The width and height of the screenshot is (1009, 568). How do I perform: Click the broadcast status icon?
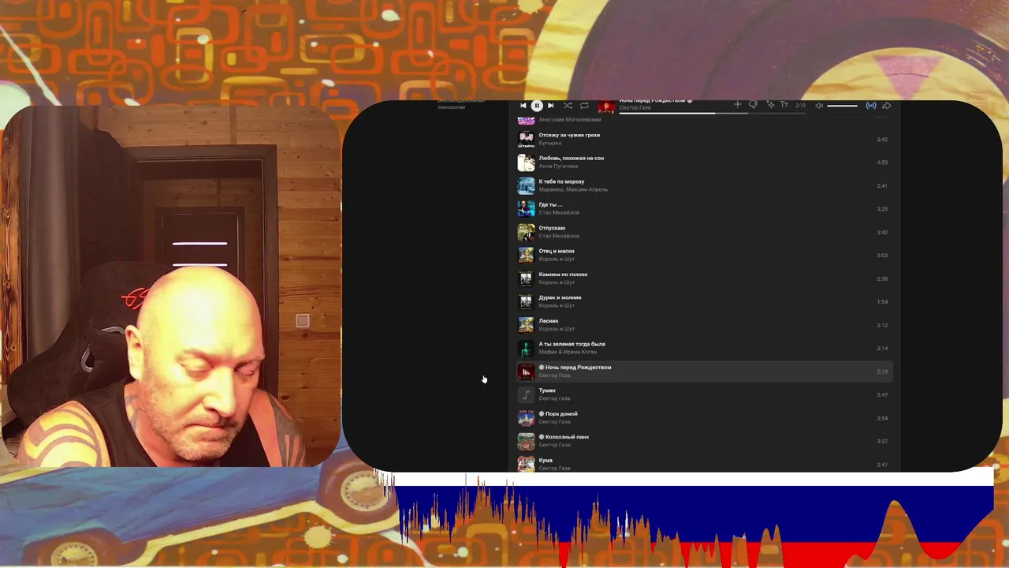pyautogui.click(x=871, y=106)
